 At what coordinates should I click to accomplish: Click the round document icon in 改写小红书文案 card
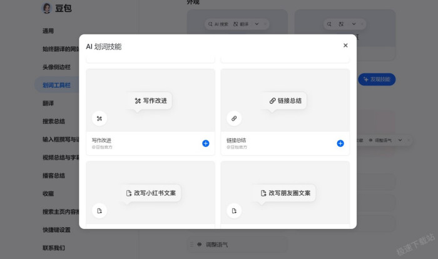click(99, 211)
